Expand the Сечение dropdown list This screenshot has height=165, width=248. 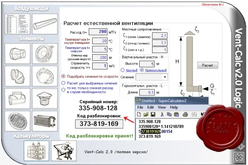pos(165,77)
